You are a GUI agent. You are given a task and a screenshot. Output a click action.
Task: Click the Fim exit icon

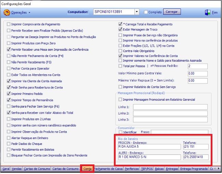click(x=208, y=12)
